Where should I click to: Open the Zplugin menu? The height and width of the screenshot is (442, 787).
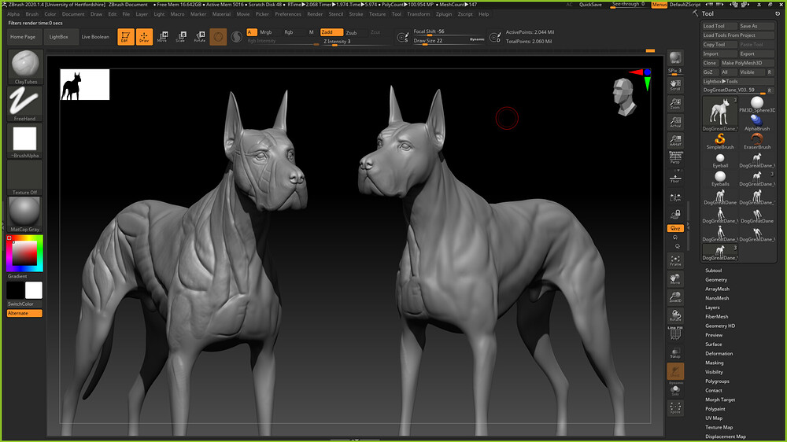point(444,14)
